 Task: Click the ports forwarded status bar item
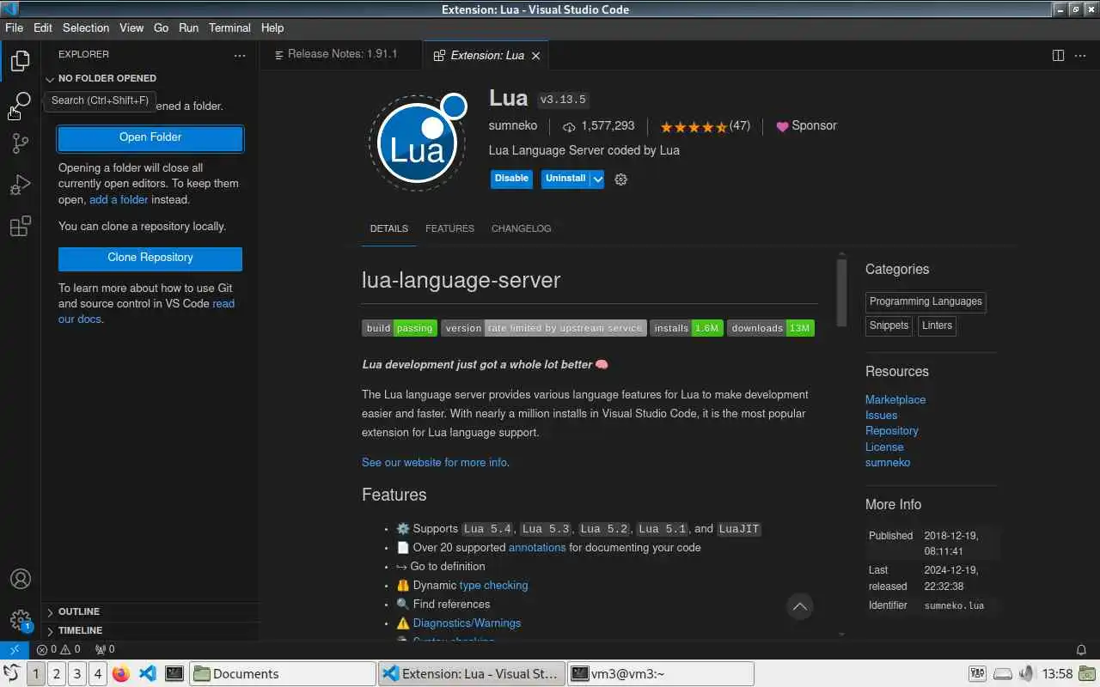[x=104, y=649]
